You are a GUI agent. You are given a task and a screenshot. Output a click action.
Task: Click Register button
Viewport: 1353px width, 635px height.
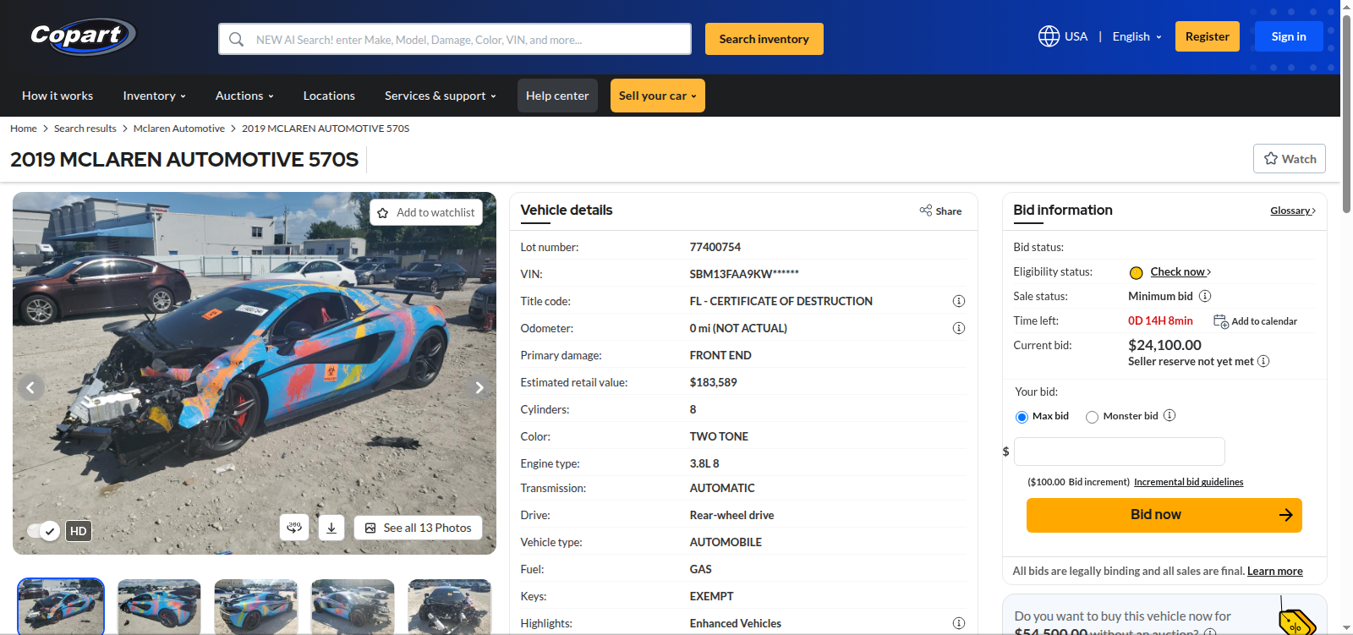tap(1208, 36)
